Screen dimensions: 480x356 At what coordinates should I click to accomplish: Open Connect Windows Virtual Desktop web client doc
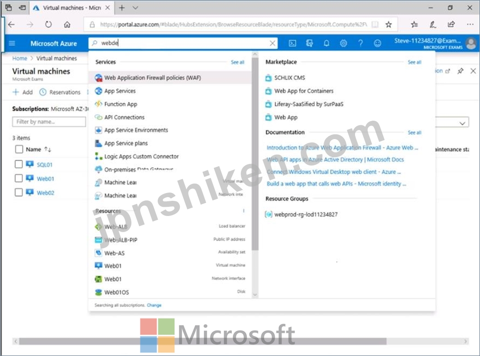point(334,172)
